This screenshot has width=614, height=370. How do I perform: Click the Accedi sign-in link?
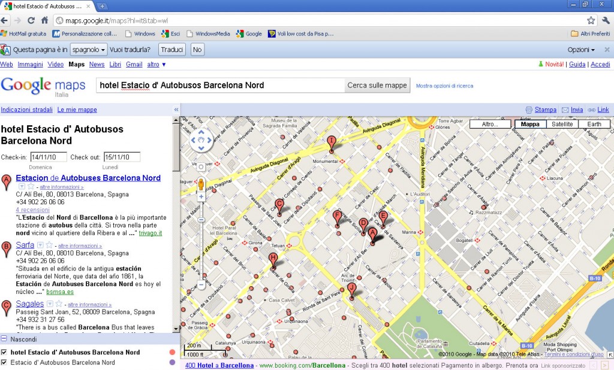click(x=600, y=64)
